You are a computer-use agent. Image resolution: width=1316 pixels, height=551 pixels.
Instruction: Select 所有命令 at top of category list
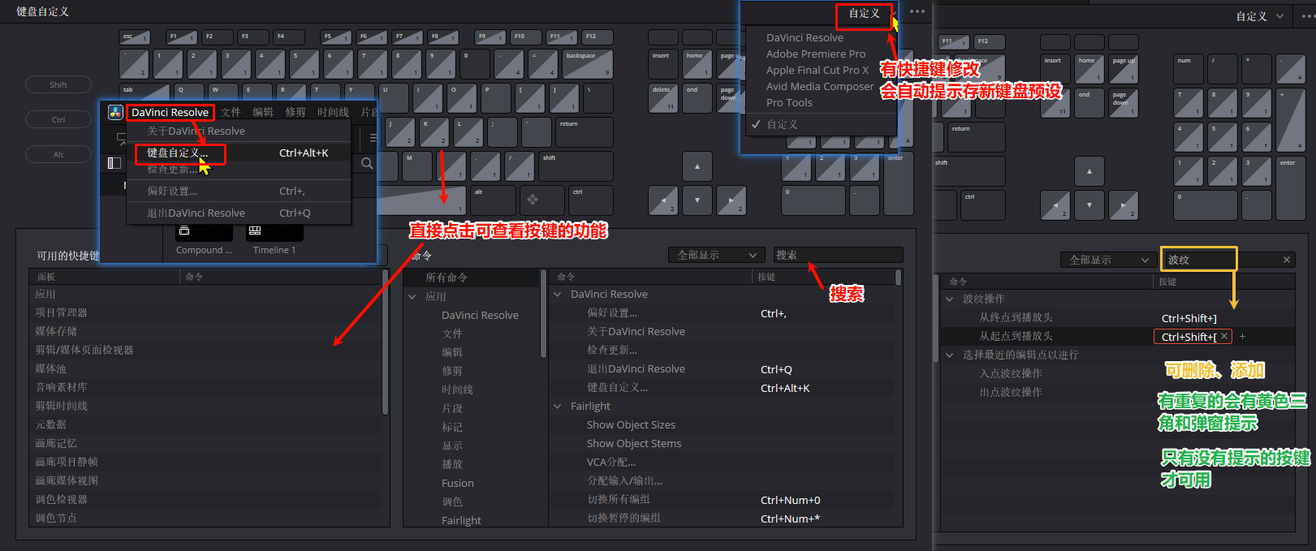pos(471,278)
